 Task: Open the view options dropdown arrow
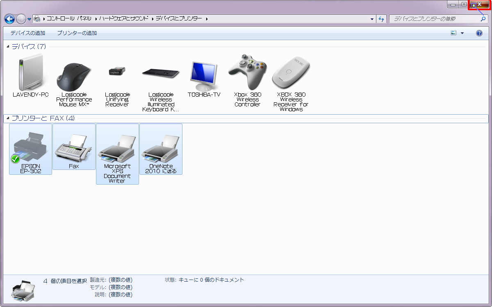(x=462, y=33)
